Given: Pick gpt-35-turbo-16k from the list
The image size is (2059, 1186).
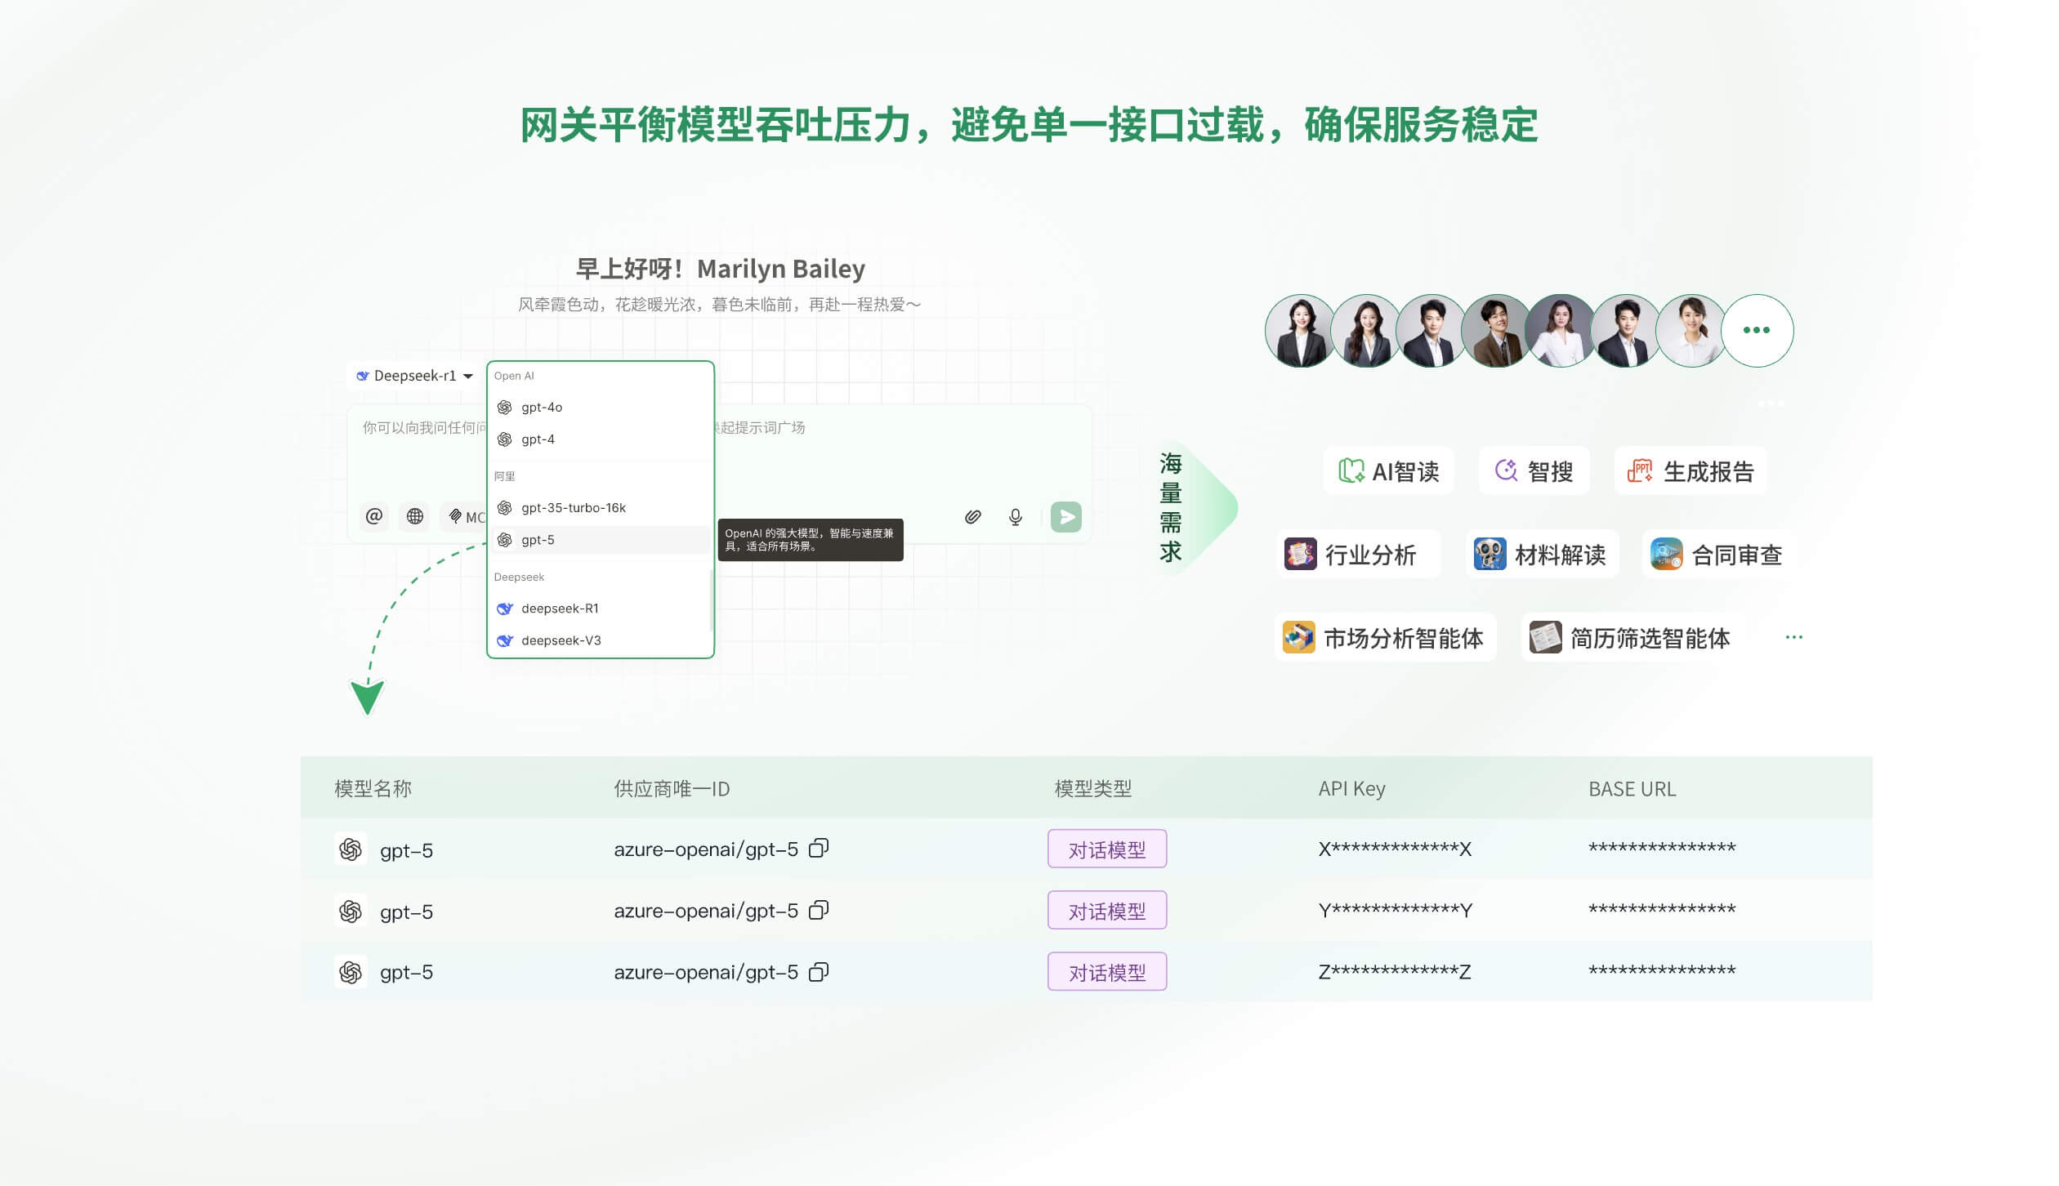Looking at the screenshot, I should tap(573, 507).
